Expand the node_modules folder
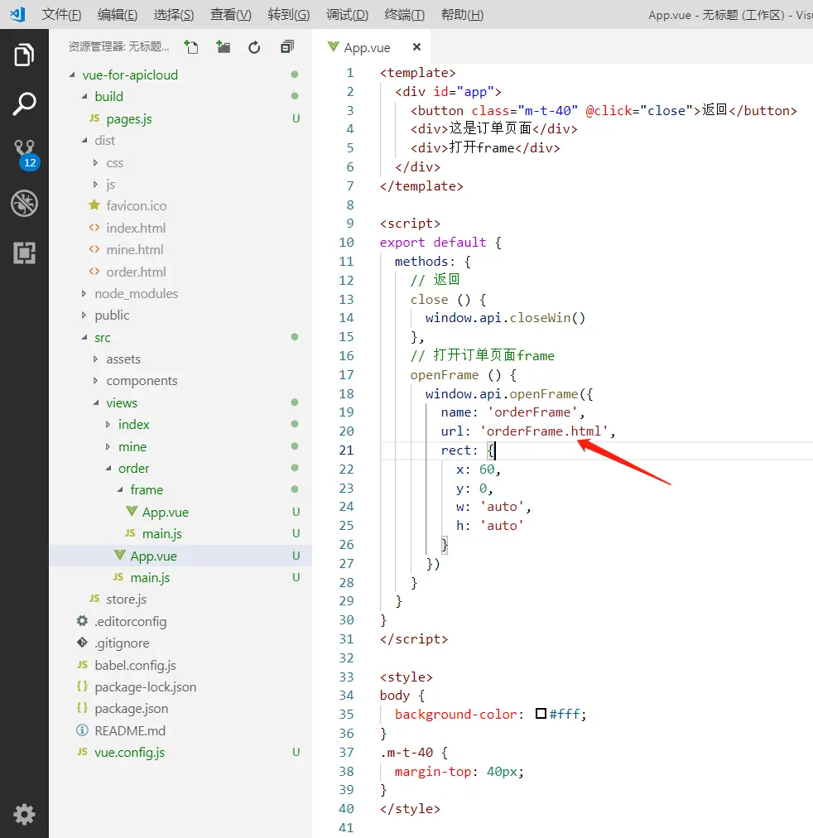This screenshot has height=838, width=813. tap(84, 293)
